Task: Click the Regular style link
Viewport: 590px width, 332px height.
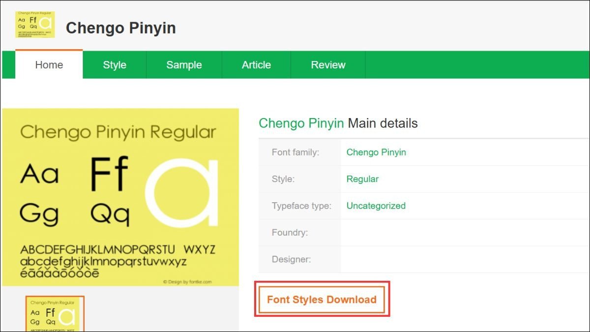Action: coord(362,179)
